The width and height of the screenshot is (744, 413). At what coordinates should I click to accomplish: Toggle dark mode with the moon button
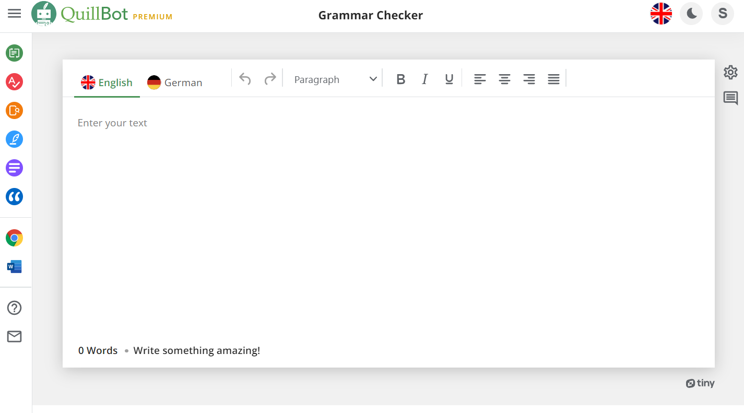[x=691, y=14]
